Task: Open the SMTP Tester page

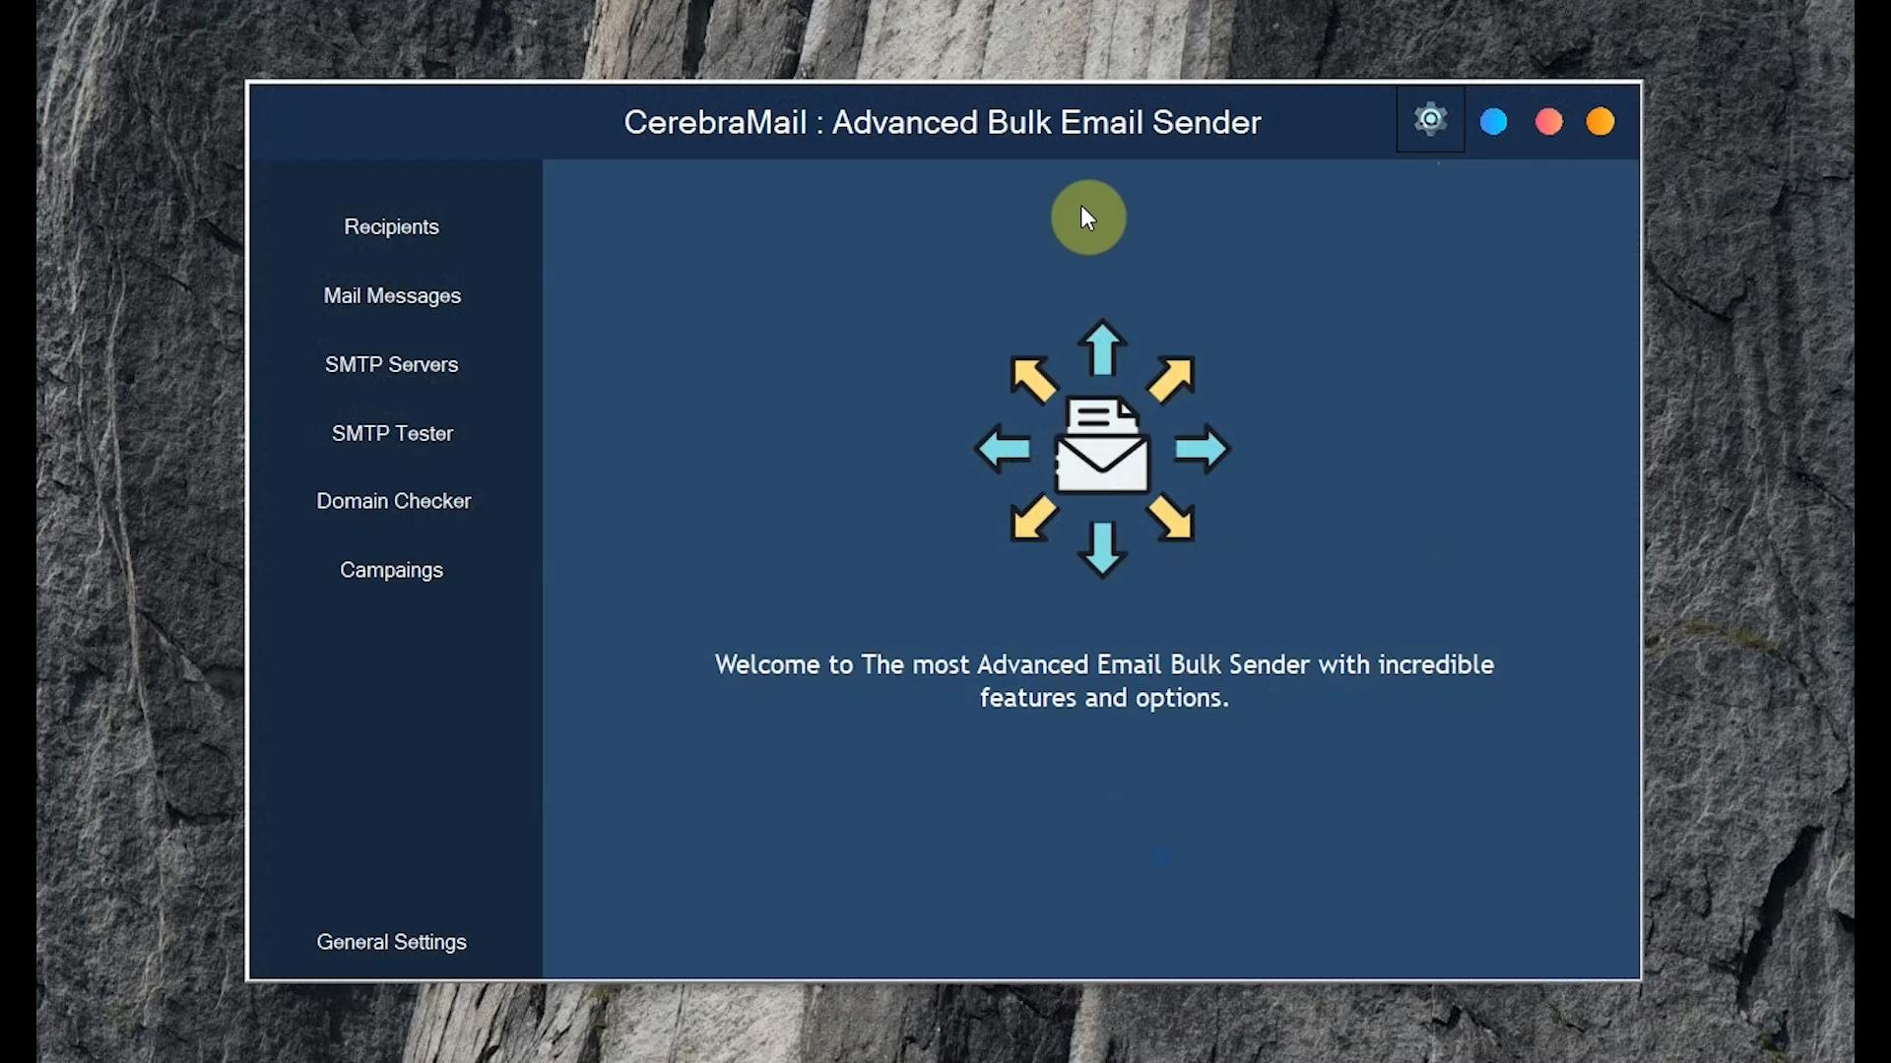Action: click(x=392, y=434)
